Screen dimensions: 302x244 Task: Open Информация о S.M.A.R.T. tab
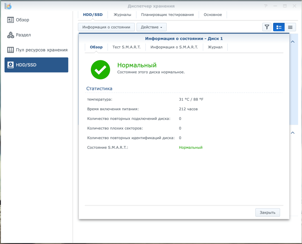[x=174, y=47]
